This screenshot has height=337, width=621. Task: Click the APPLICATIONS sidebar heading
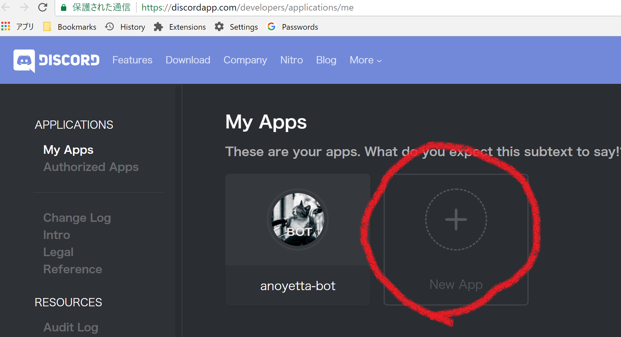pos(74,125)
